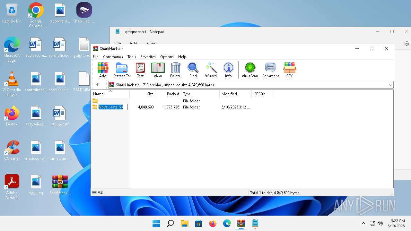Select gitignore text file on desktop

(83, 47)
